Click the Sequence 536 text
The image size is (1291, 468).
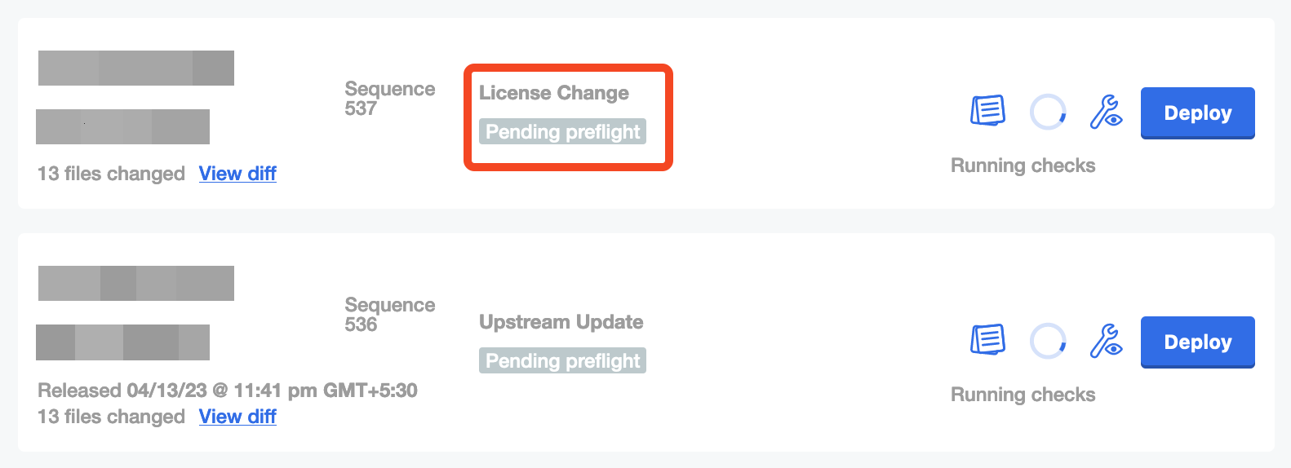point(389,314)
